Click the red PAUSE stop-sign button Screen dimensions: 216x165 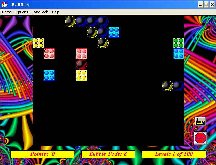click(200, 138)
